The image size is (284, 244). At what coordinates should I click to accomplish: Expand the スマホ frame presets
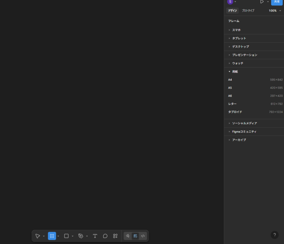click(x=236, y=30)
